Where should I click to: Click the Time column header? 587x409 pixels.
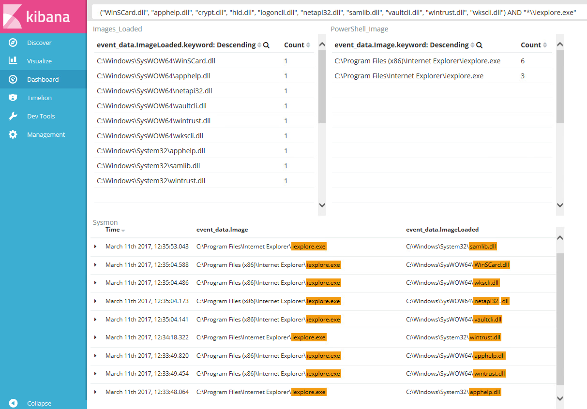point(112,230)
